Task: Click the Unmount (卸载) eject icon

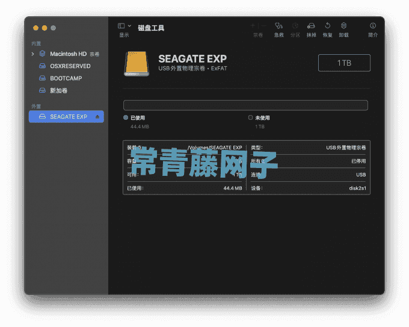Action: (343, 26)
